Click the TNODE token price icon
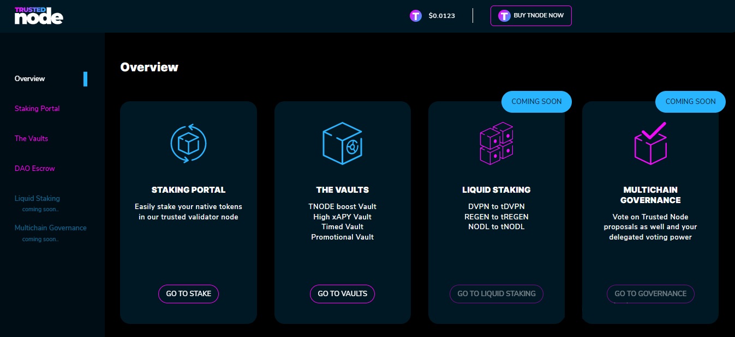The image size is (735, 337). (416, 16)
